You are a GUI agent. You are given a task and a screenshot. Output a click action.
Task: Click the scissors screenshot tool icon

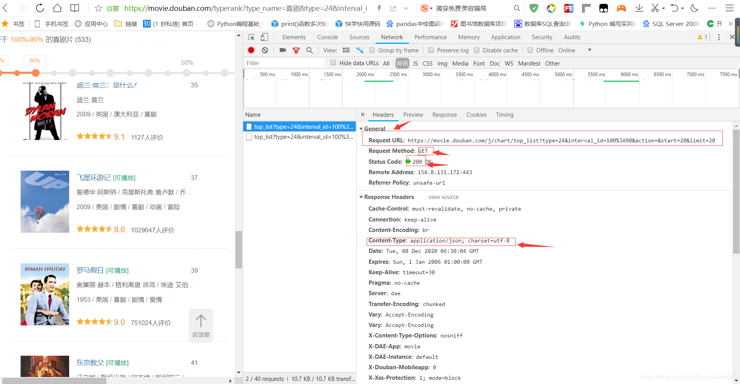[655, 8]
